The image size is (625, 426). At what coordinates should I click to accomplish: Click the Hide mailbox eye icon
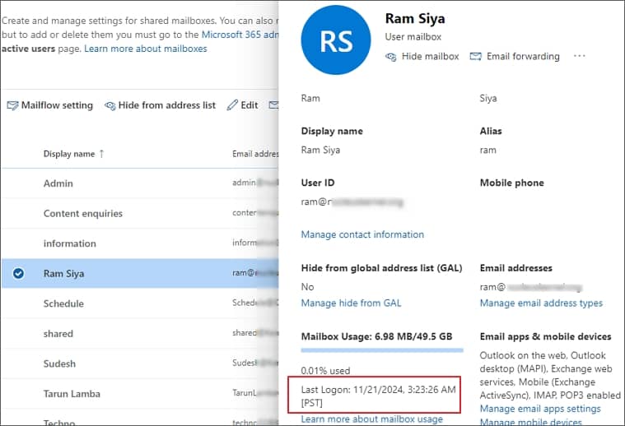[x=391, y=57]
